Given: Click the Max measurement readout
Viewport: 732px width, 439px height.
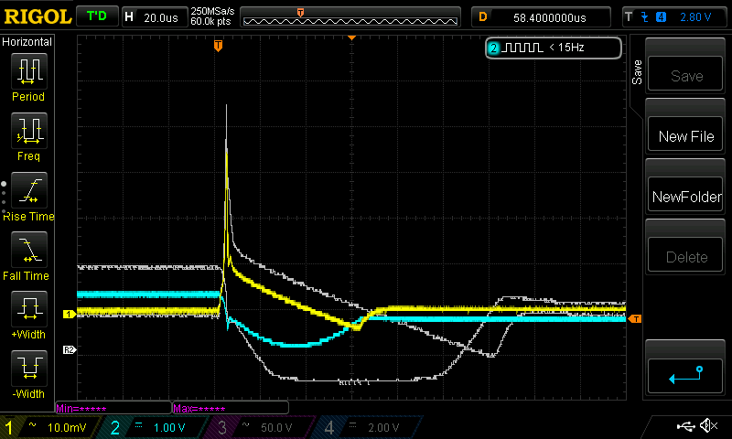Looking at the screenshot, I should [x=231, y=408].
